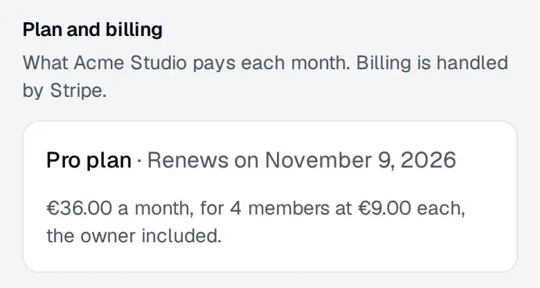Screen dimensions: 540x288
Task: Click the €9.00 each price text
Action: pyautogui.click(x=412, y=208)
